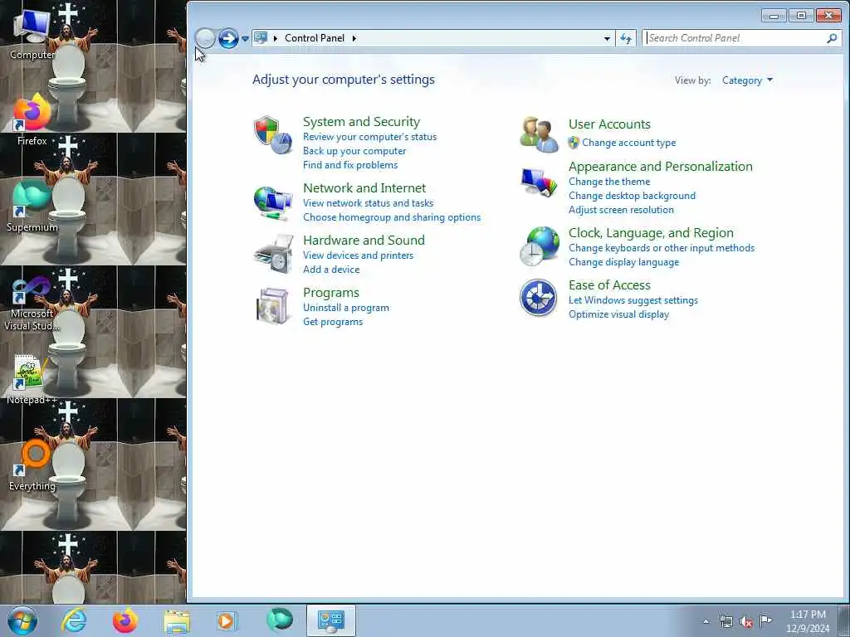Open the recent pages dropdown arrow

point(245,39)
